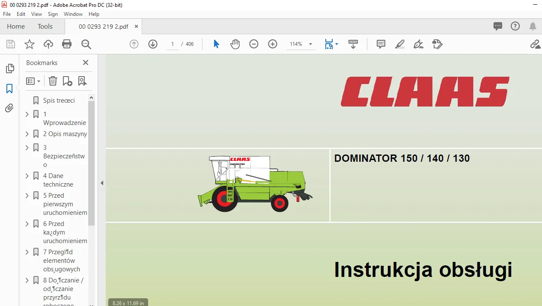This screenshot has width=542, height=306.
Task: Expand bookmark 3 Bezpieczeństwo
Action: coord(27,148)
